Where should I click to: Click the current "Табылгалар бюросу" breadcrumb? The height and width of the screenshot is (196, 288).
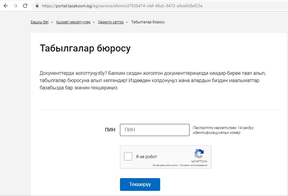(x=148, y=22)
